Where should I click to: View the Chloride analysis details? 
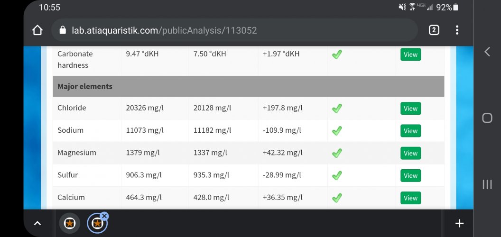(410, 109)
